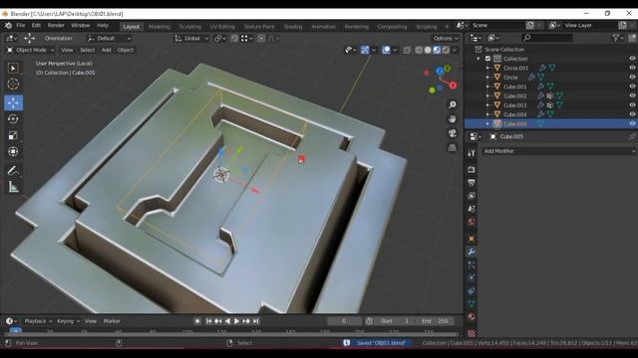Hide Cube.004 with its eye icon
Image resolution: width=638 pixels, height=358 pixels.
(632, 114)
